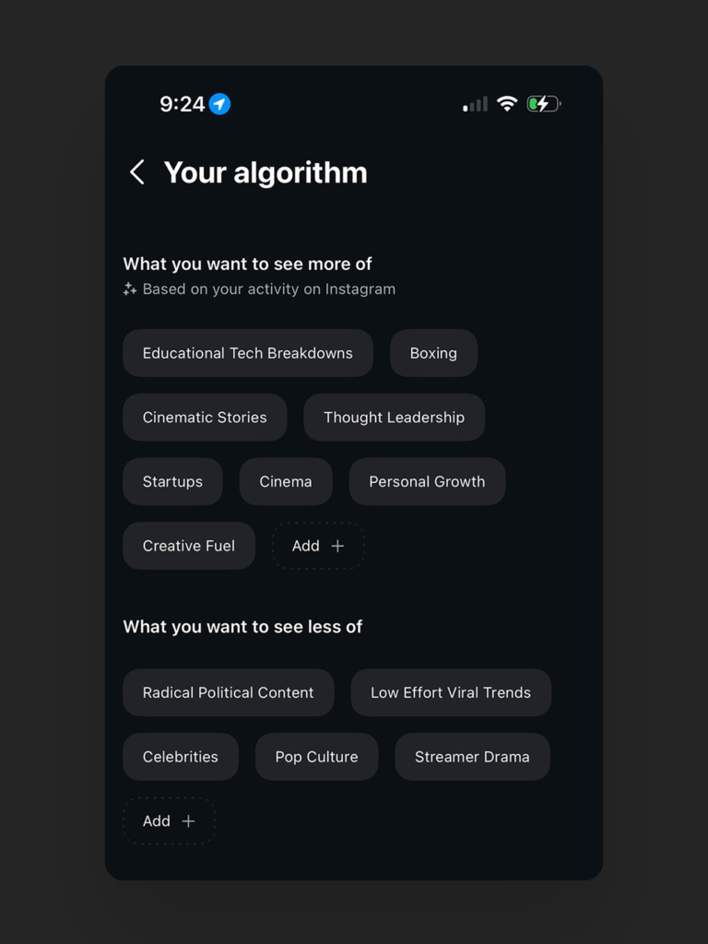Choose Radical Political Content to remove
Image resolution: width=708 pixels, height=944 pixels.
pos(228,692)
